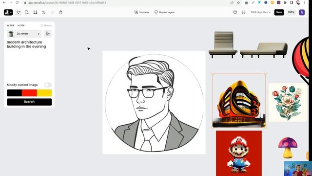Select the side-view chaise lounge render
The width and height of the screenshot is (312, 176).
pyautogui.click(x=264, y=50)
